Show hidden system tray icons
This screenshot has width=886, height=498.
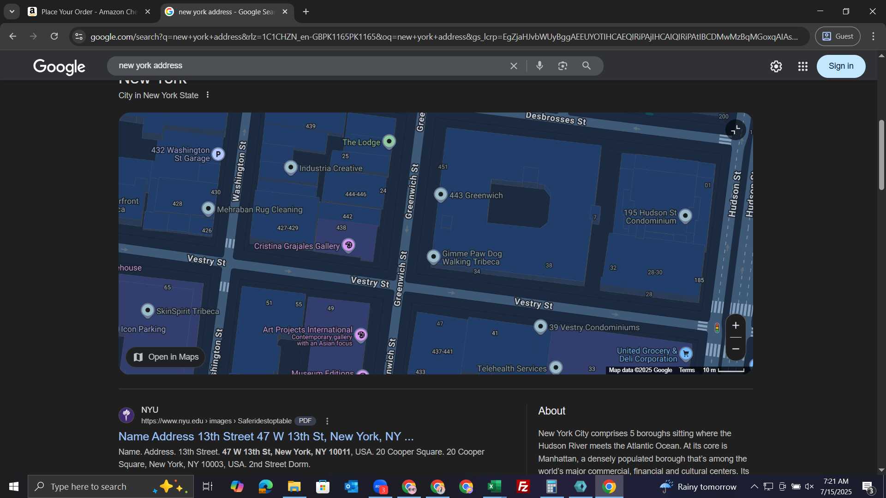tap(754, 486)
